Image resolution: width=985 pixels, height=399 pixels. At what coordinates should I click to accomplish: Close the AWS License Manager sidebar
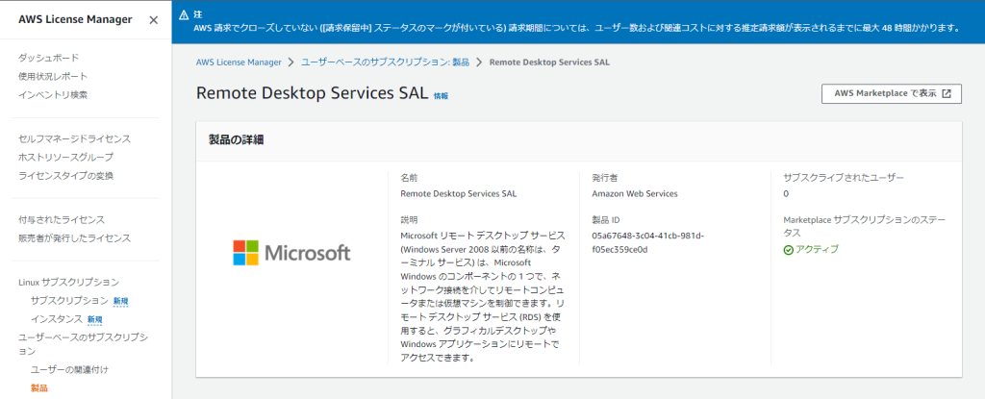pos(153,20)
